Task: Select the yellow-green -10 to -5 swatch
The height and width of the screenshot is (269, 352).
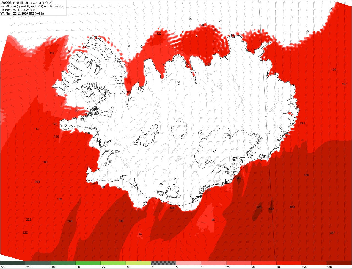Action: [x=138, y=263]
